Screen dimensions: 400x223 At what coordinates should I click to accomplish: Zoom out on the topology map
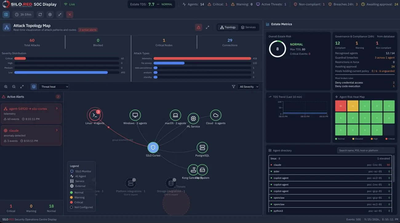click(14, 87)
